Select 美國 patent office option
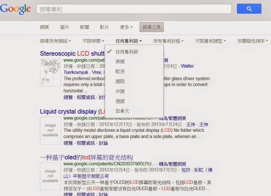271x196 pixels. pos(134,62)
